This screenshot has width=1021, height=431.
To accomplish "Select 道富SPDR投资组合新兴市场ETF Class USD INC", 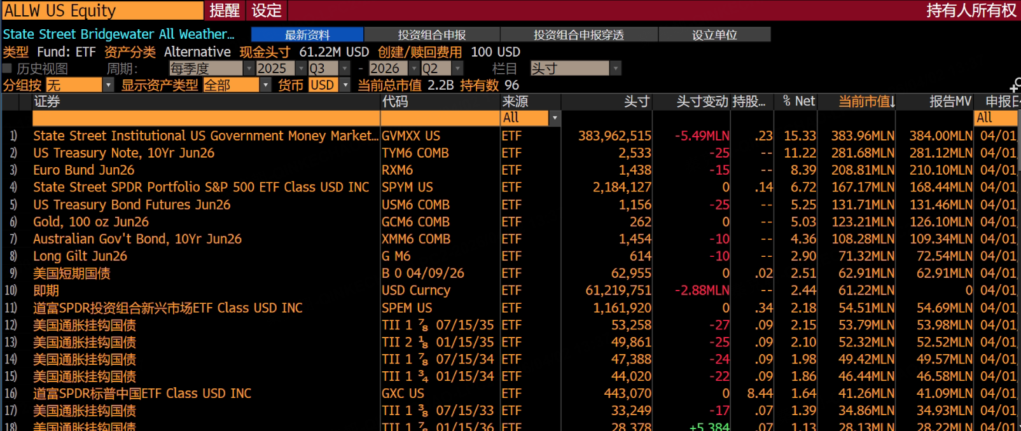I will click(168, 308).
